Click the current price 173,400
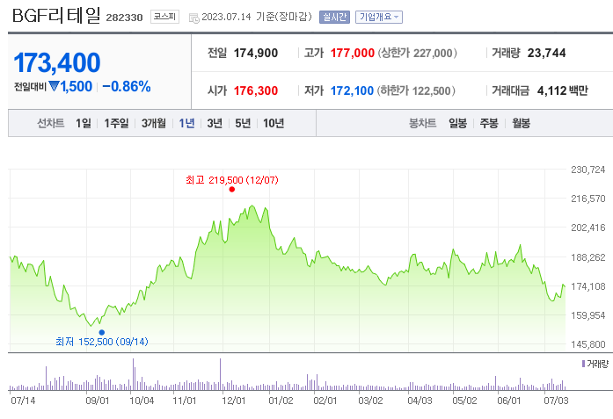This screenshot has height=419, width=613. [57, 62]
